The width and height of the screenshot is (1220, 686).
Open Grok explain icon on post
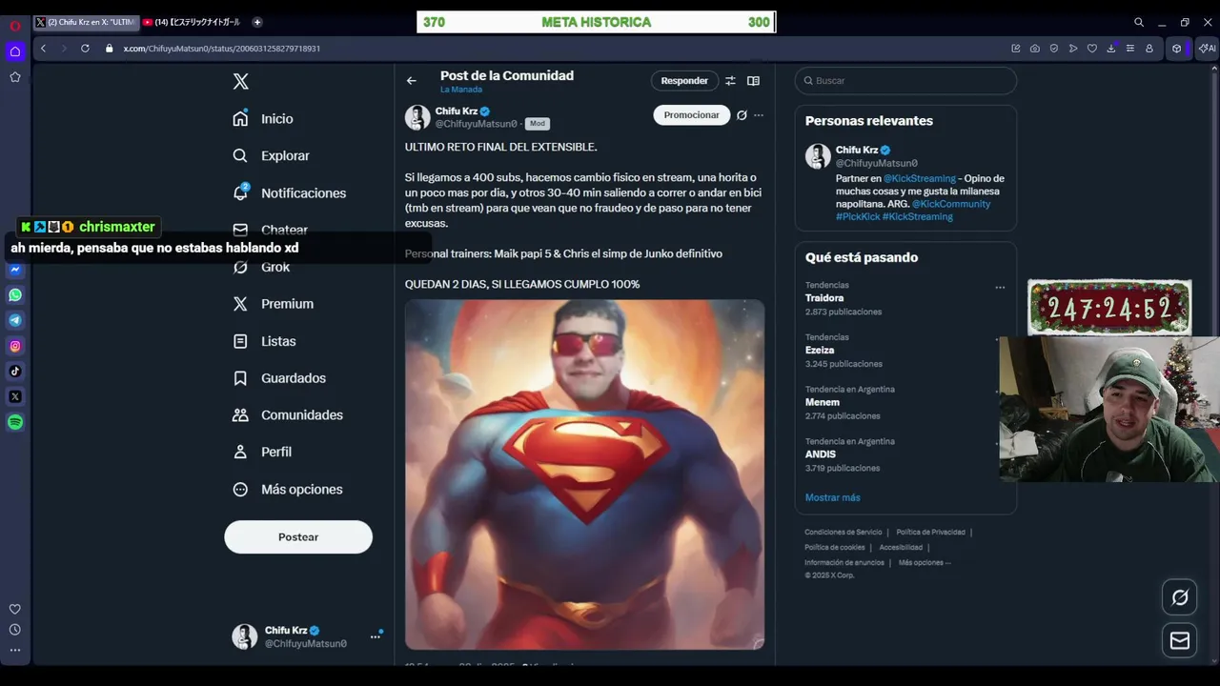tap(742, 115)
